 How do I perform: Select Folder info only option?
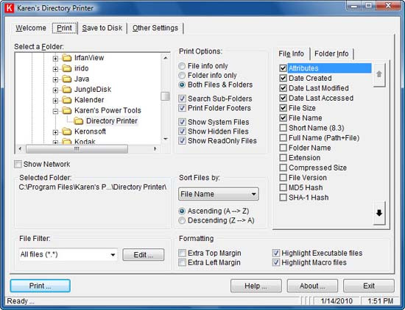[182, 75]
